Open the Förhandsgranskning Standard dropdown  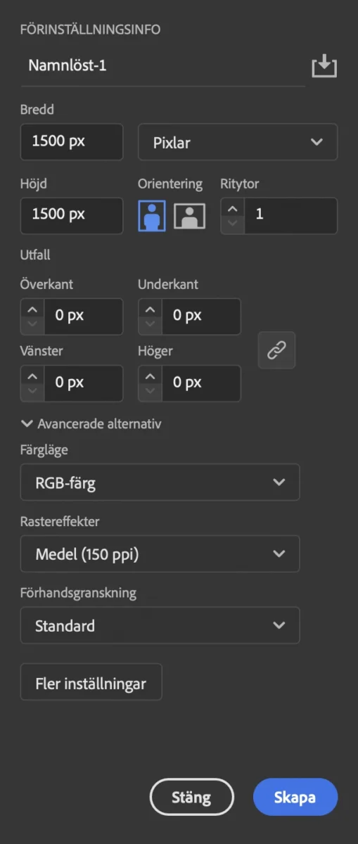point(160,625)
